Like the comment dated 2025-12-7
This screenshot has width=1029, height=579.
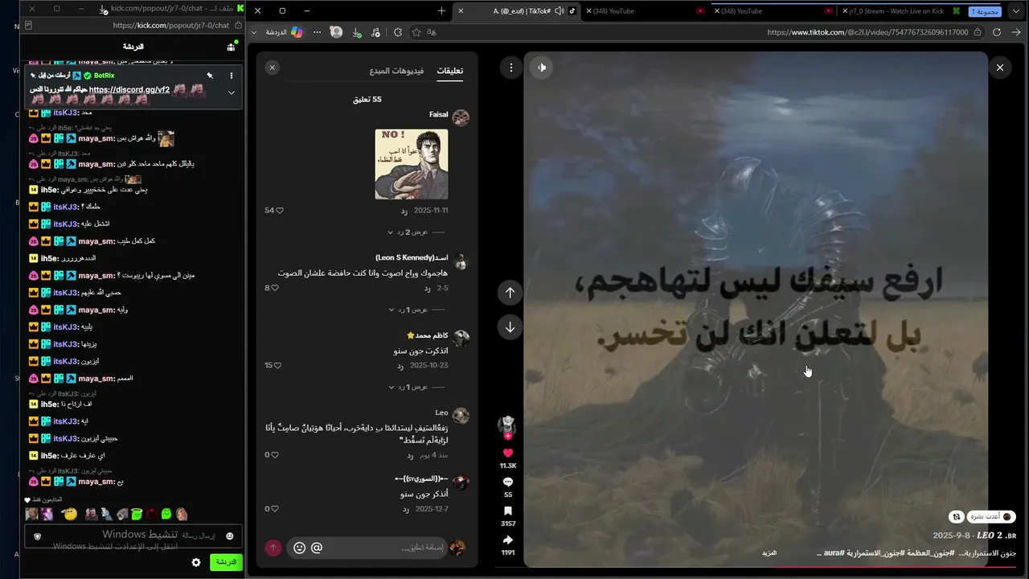click(x=275, y=509)
